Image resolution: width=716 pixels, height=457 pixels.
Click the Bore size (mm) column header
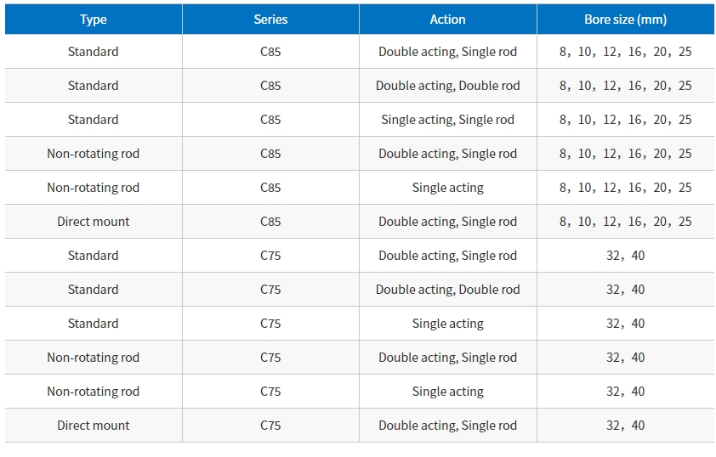(x=625, y=19)
